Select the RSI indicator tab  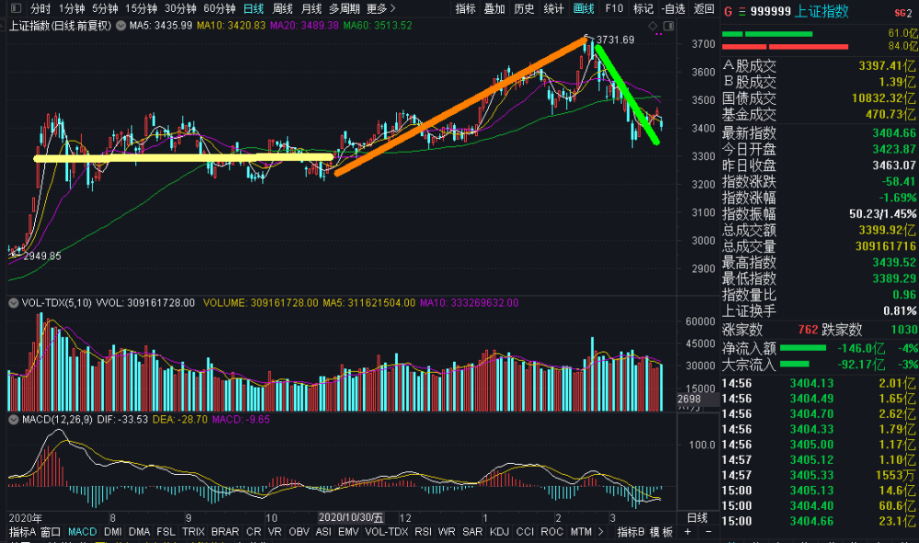pos(423,532)
